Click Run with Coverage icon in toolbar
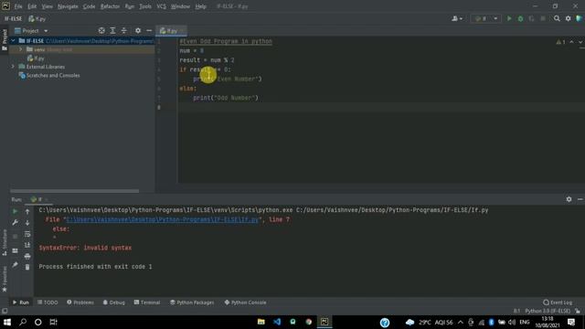Viewport: 585px width, 329px height. click(531, 18)
